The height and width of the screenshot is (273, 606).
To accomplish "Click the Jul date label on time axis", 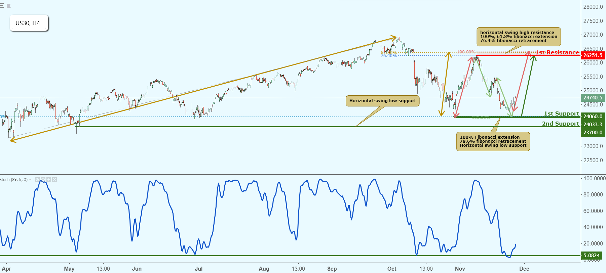I will click(x=199, y=269).
